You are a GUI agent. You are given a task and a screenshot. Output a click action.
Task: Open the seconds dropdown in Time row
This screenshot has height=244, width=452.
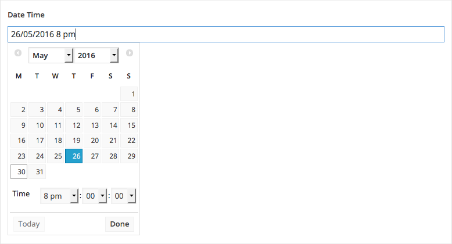click(124, 196)
